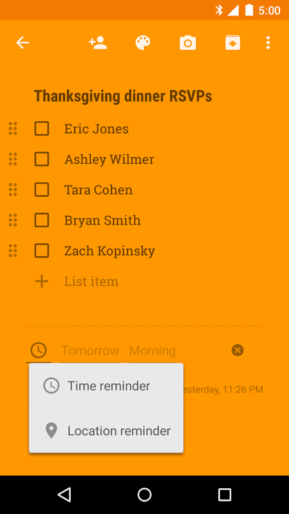
Task: Open the three-dot overflow menu
Action: (x=268, y=43)
